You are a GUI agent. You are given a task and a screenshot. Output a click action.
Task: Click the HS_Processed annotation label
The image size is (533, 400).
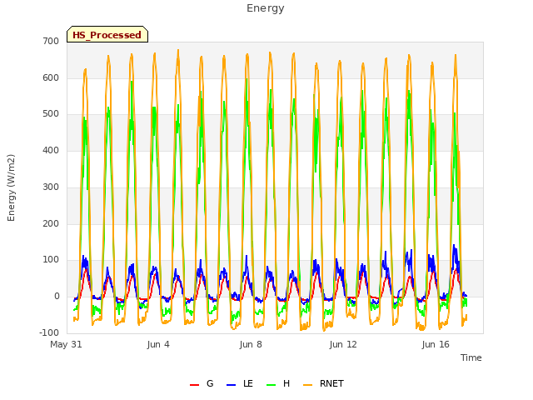[x=107, y=34]
